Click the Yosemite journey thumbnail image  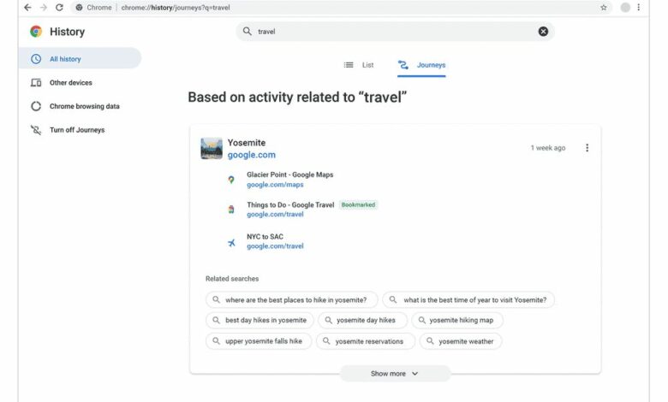[212, 149]
